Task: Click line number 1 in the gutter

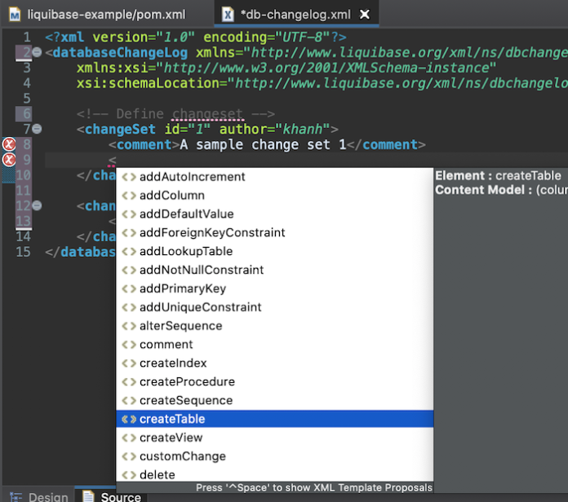Action: [27, 37]
